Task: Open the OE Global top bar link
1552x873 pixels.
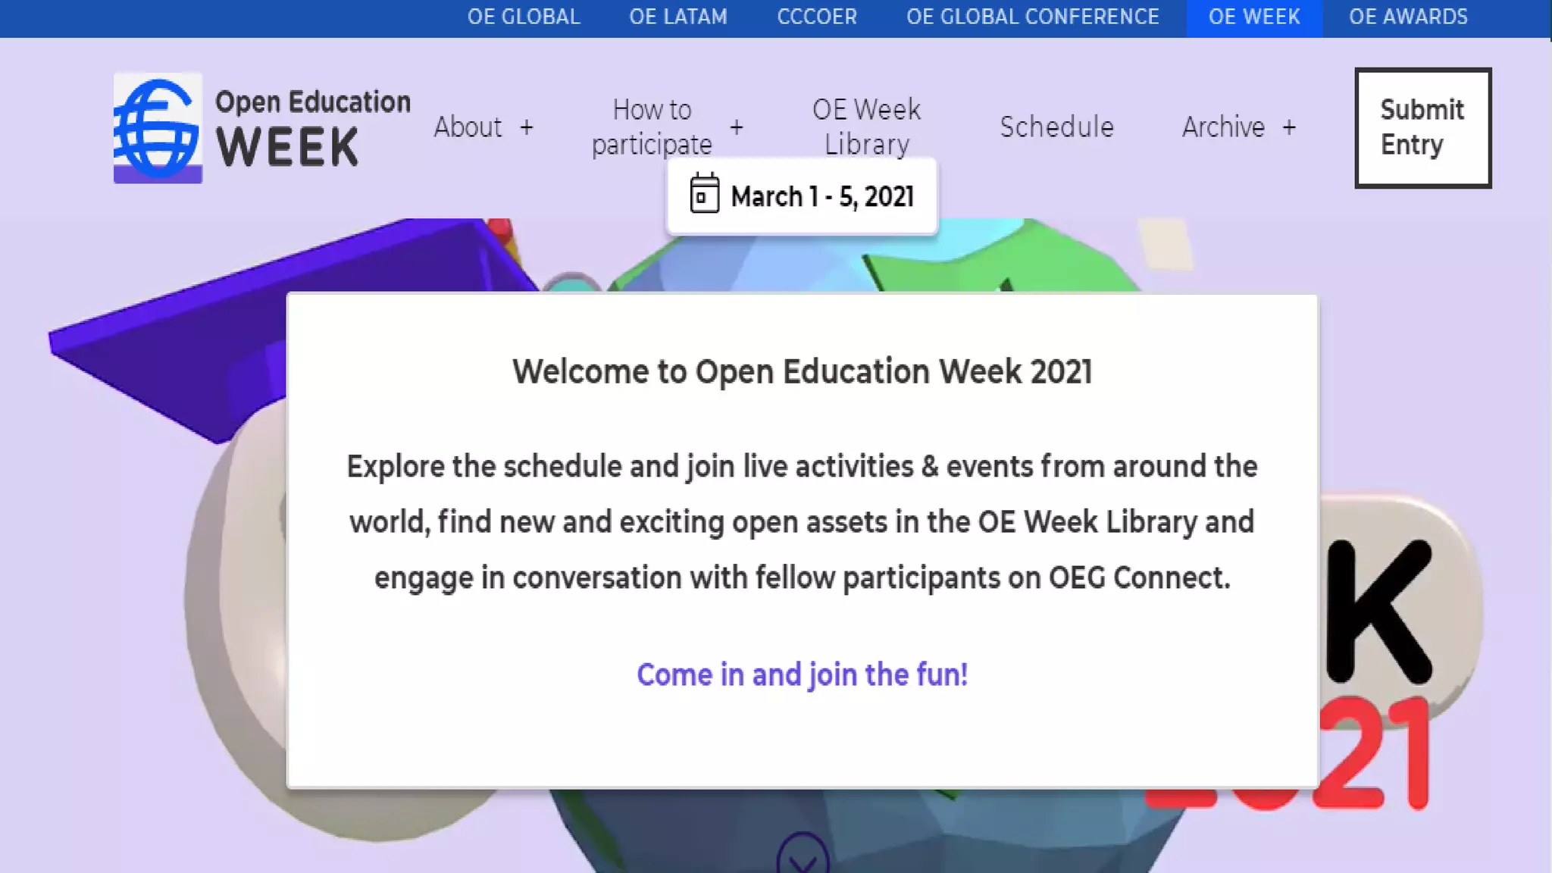Action: 524,17
